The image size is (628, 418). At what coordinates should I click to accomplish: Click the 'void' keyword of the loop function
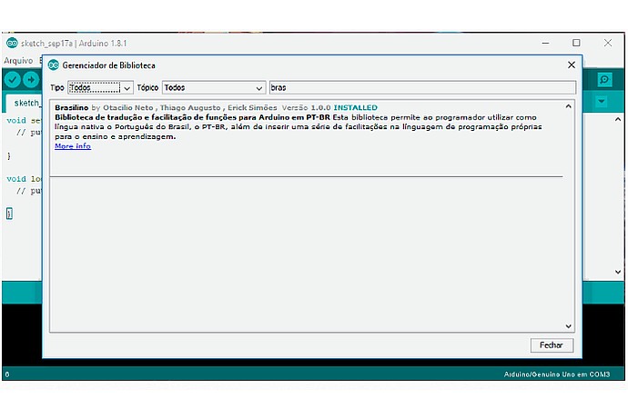pos(16,179)
